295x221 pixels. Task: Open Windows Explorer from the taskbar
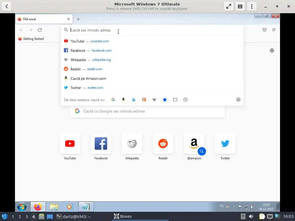54,207
